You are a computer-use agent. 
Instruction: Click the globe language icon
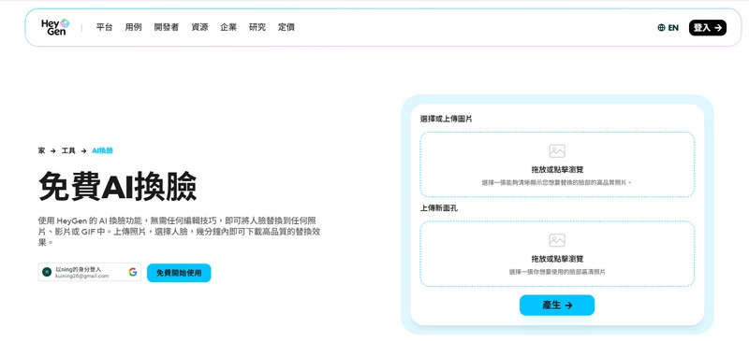point(661,28)
